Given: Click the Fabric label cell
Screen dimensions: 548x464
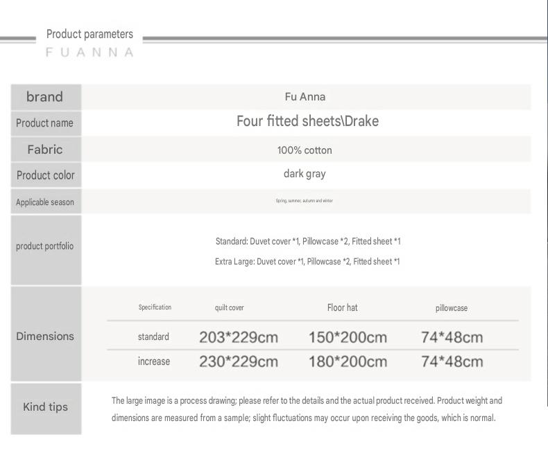Looking at the screenshot, I should tap(46, 150).
